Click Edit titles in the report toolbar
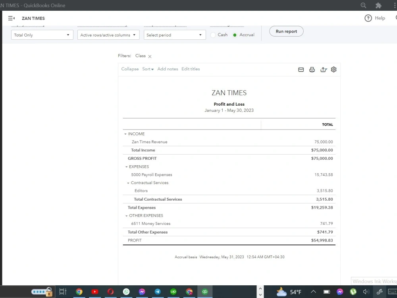The height and width of the screenshot is (298, 397). (x=191, y=69)
